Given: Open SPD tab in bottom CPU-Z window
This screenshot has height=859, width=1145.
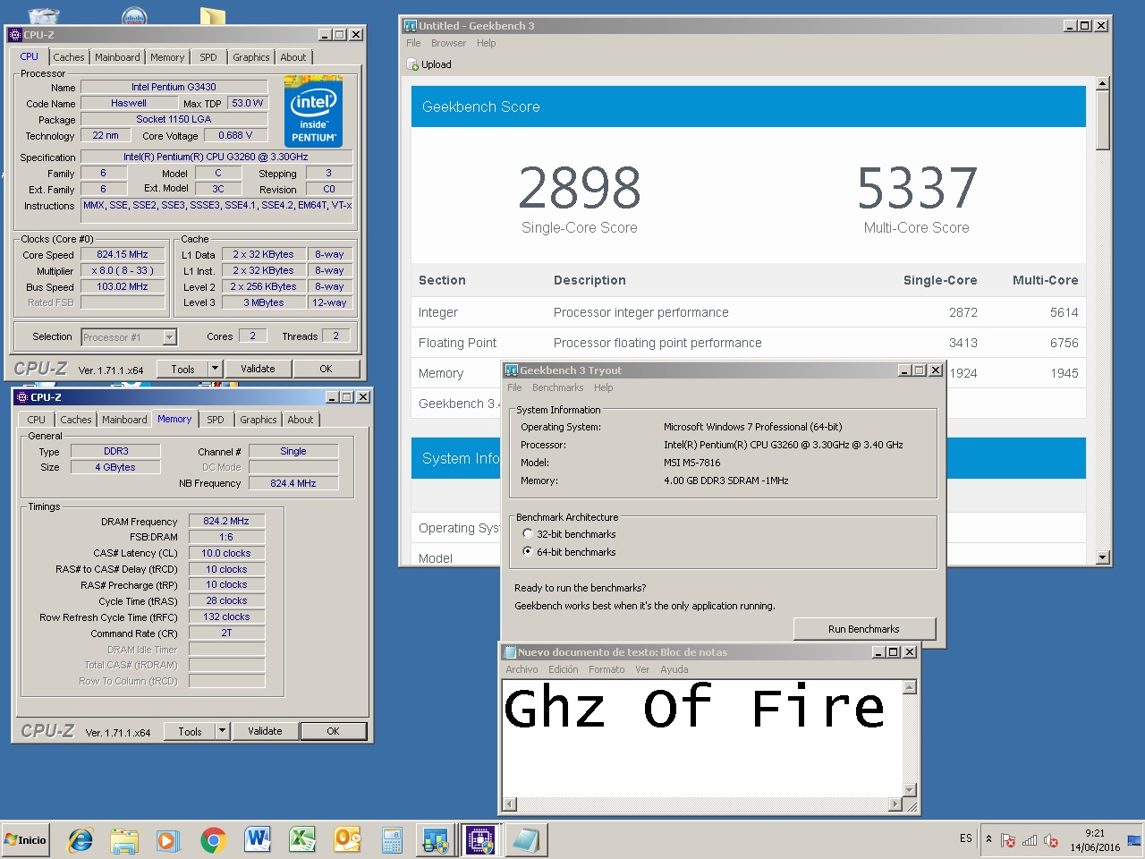Looking at the screenshot, I should 216,420.
